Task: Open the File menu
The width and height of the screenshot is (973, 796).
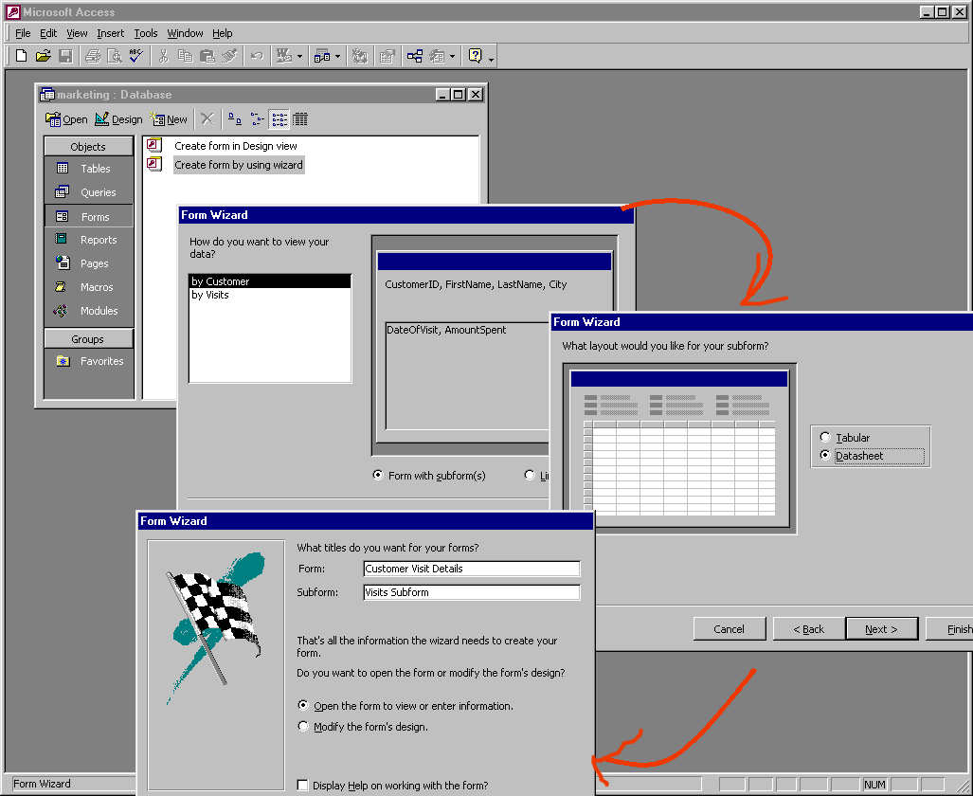Action: coord(23,33)
